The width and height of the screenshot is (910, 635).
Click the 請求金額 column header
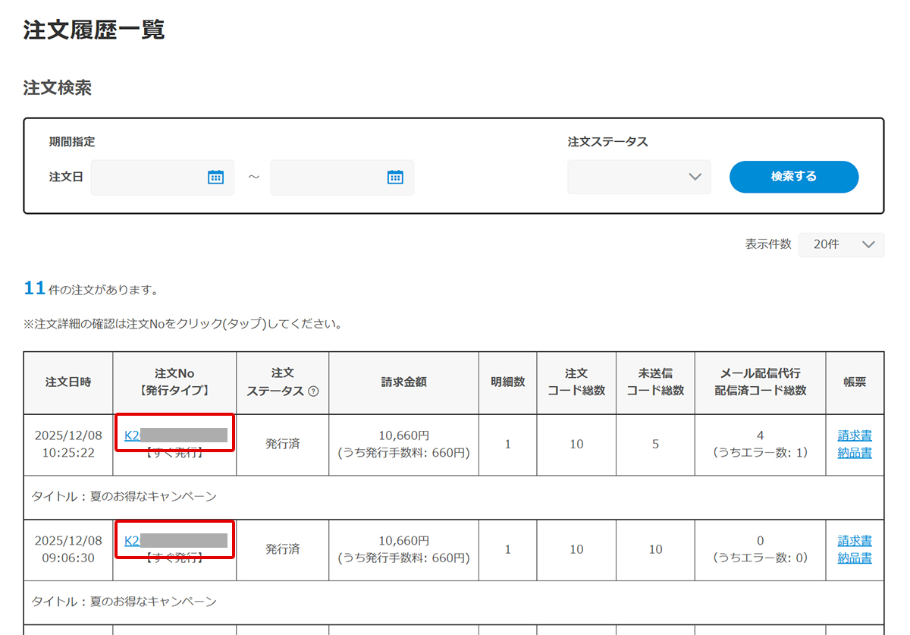tap(403, 382)
